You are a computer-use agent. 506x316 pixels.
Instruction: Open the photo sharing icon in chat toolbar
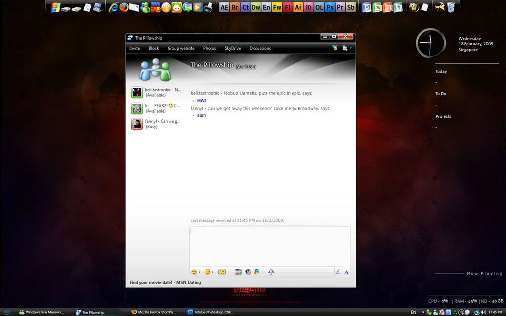(x=238, y=272)
